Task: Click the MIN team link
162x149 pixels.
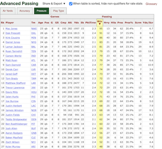Action: point(34,38)
